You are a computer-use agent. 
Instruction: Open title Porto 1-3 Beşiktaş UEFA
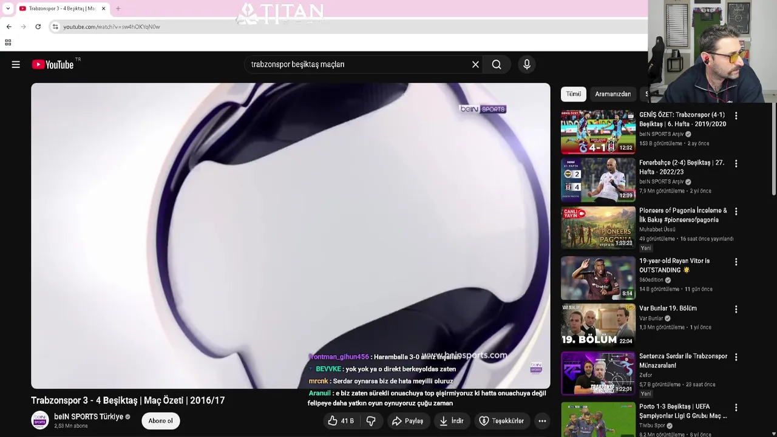pos(683,411)
